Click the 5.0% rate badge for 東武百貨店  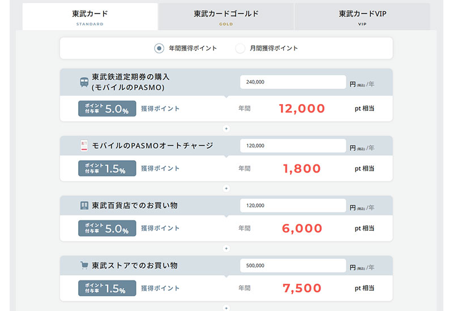tap(107, 228)
